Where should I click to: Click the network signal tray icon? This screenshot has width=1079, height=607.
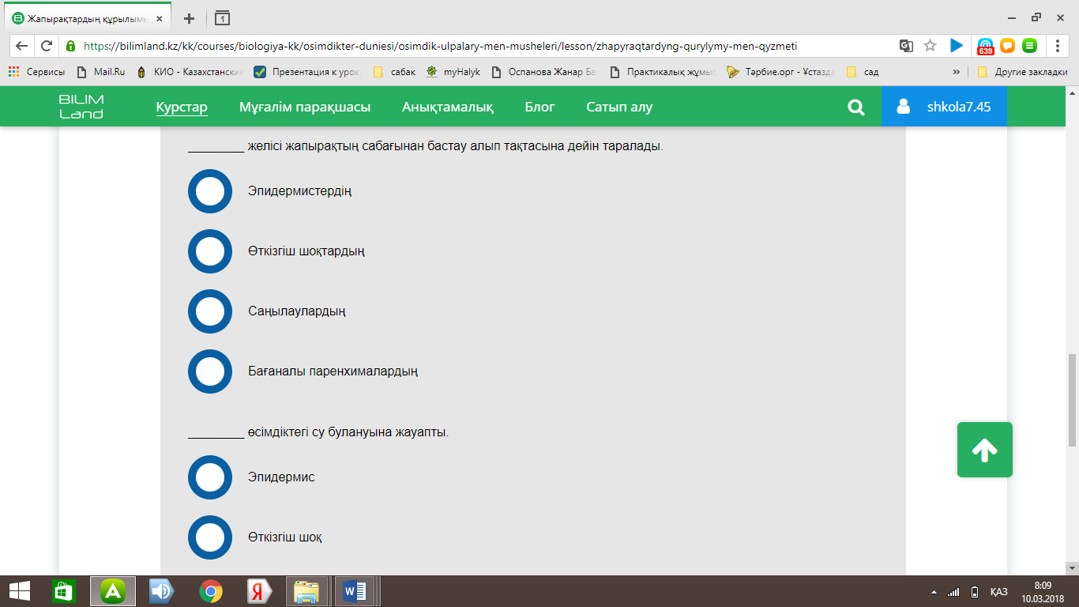click(x=953, y=592)
